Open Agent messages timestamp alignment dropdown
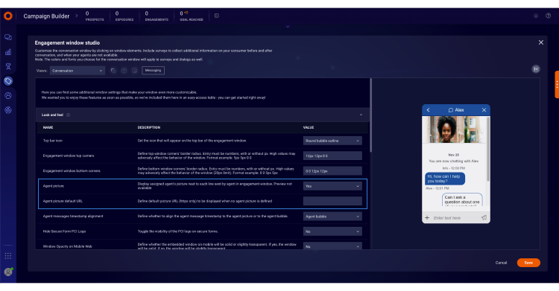The width and height of the screenshot is (559, 291). pyautogui.click(x=332, y=216)
